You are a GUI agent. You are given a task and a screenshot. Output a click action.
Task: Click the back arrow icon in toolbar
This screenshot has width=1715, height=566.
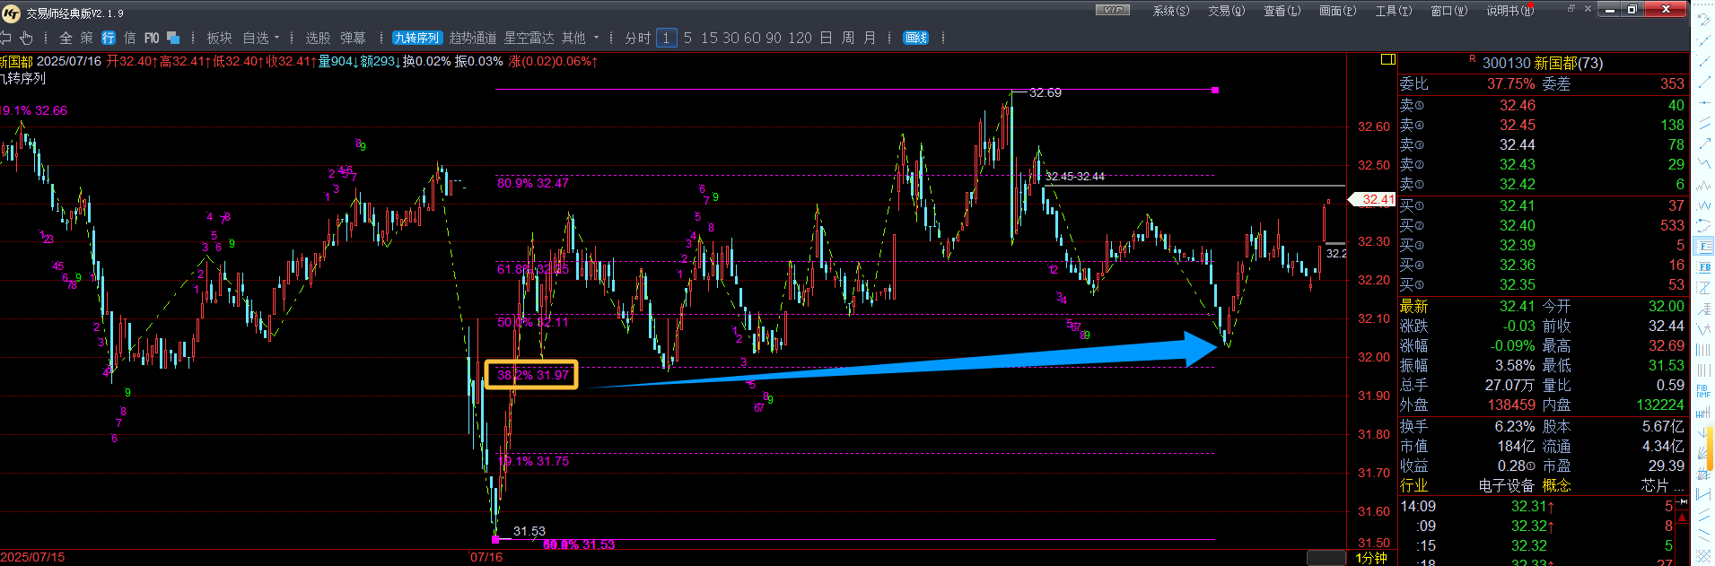click(5, 38)
